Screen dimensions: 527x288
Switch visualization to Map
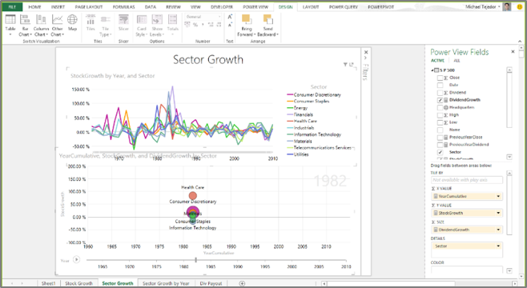click(72, 22)
